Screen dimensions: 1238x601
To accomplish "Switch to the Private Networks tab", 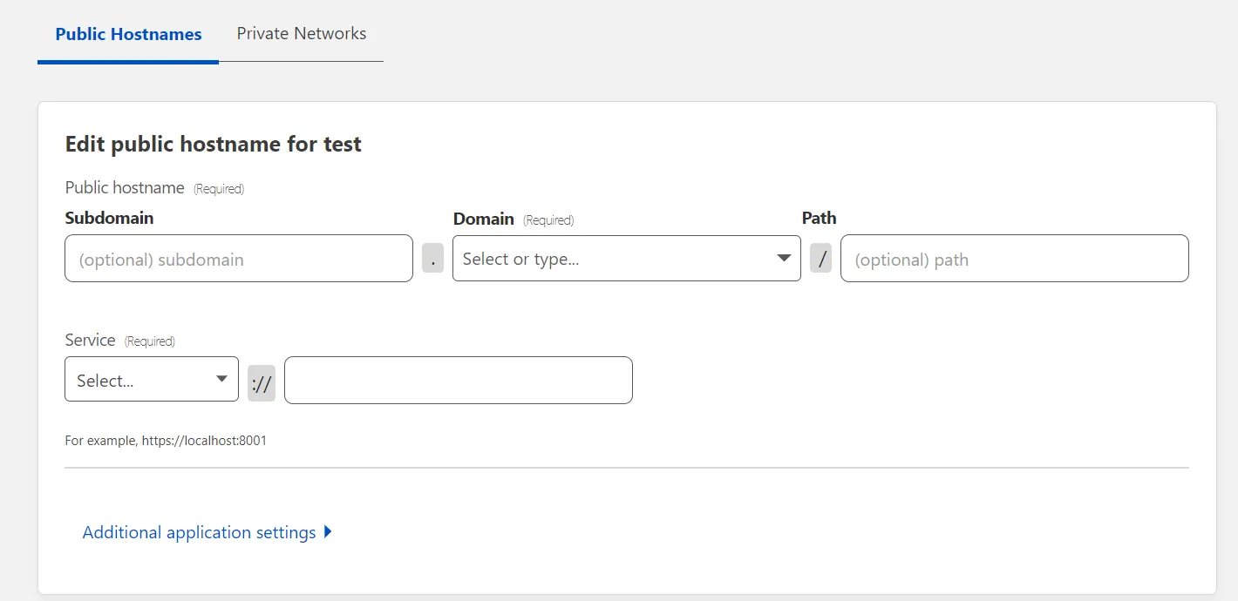I will tap(301, 33).
